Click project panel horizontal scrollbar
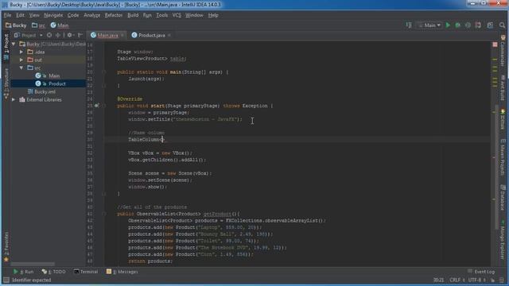509x286 pixels. click(x=33, y=264)
